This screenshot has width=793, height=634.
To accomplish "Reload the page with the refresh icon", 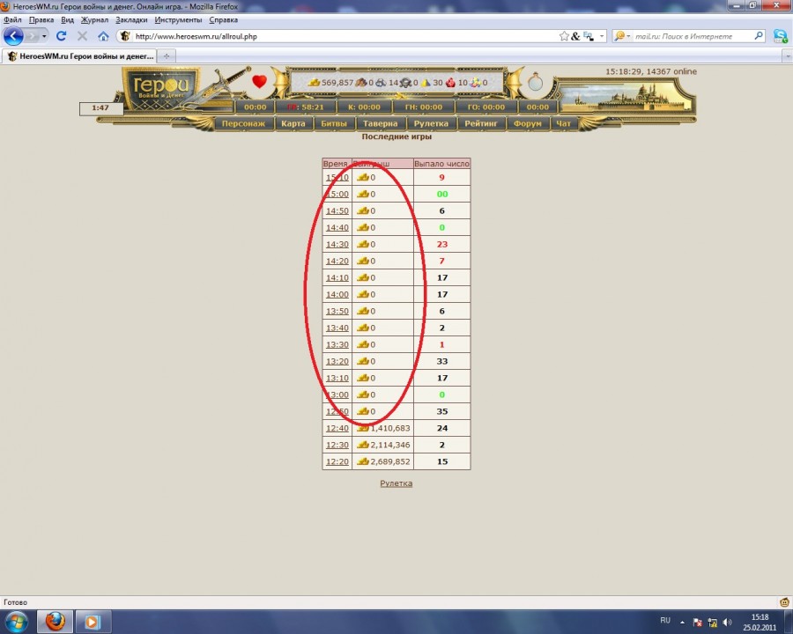I will (61, 36).
